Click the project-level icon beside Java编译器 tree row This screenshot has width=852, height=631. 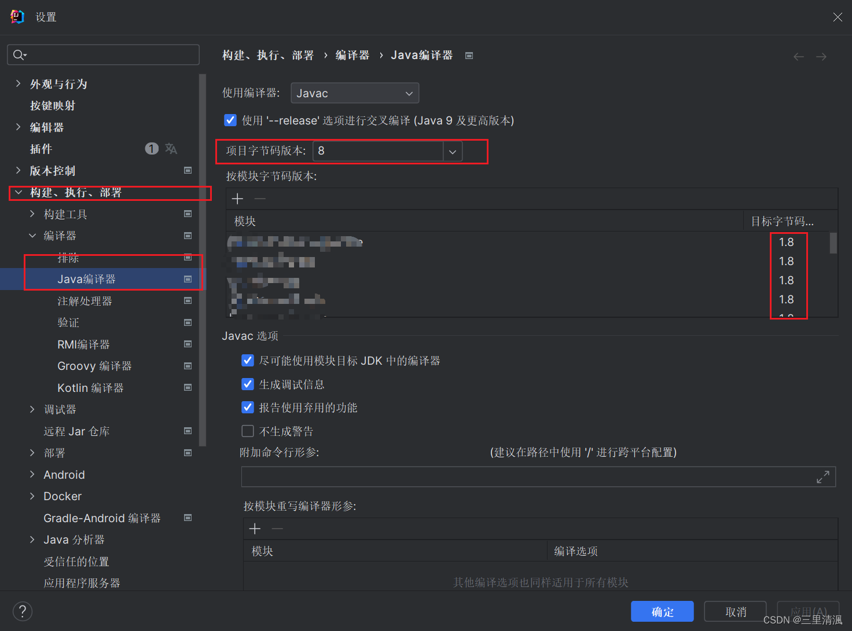[x=188, y=279]
